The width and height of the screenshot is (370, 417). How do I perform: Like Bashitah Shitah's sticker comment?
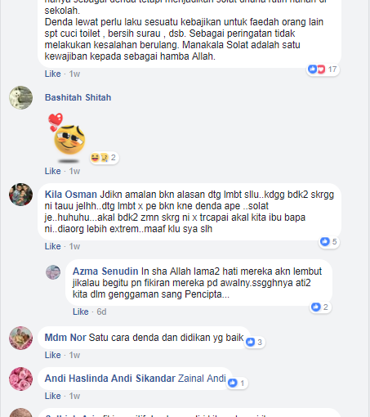pyautogui.click(x=52, y=171)
